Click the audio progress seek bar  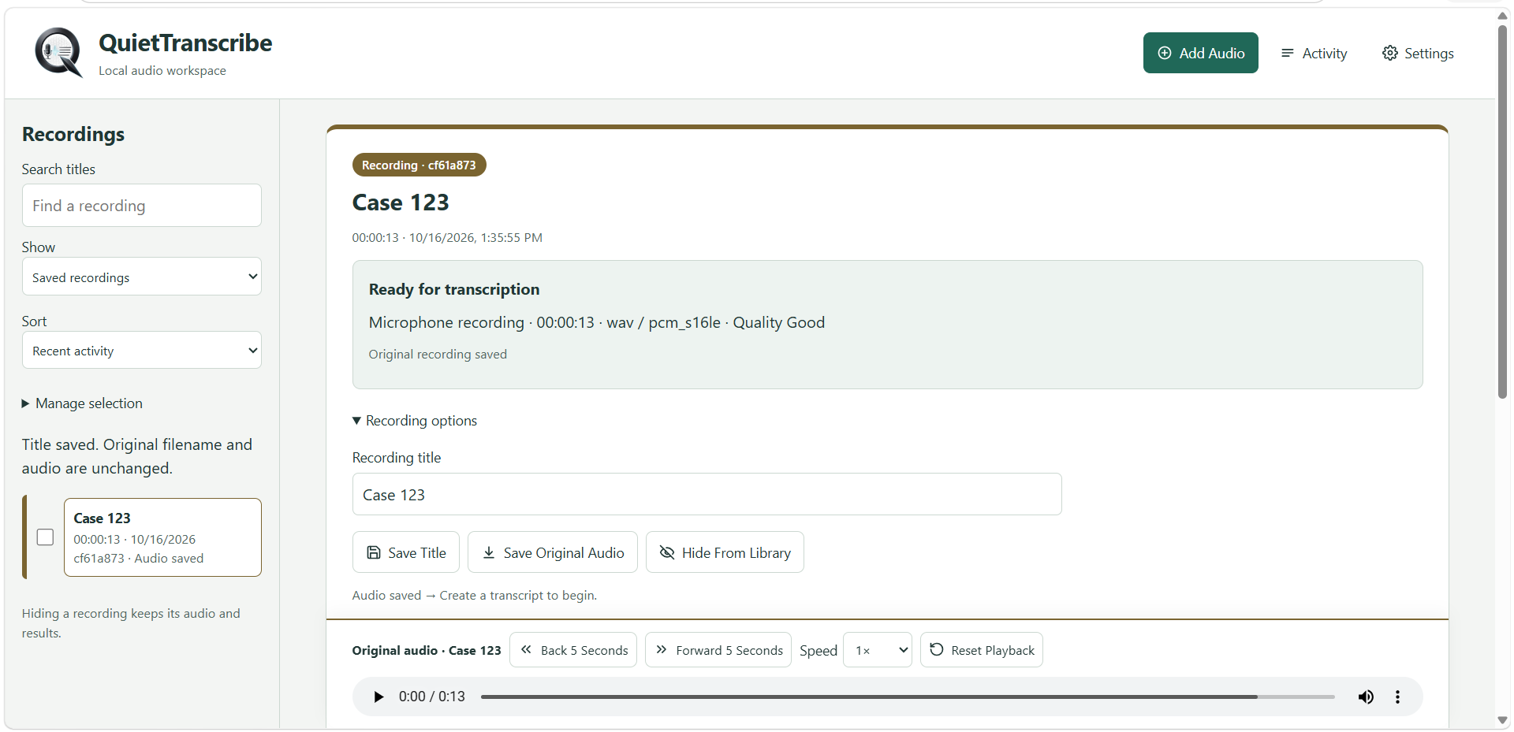click(x=908, y=697)
